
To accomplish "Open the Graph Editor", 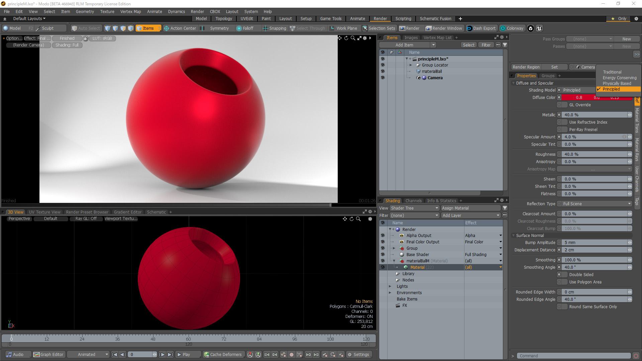I will coord(48,354).
